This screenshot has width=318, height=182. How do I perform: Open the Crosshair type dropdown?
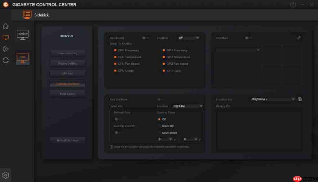tap(238, 50)
